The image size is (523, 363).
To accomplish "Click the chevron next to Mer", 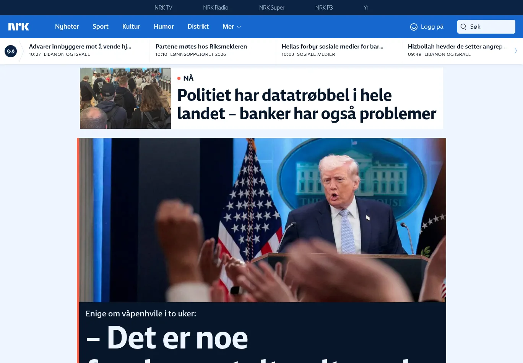I will tap(239, 27).
